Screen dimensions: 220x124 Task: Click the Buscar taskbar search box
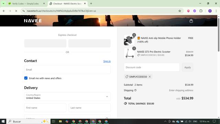click(29, 121)
